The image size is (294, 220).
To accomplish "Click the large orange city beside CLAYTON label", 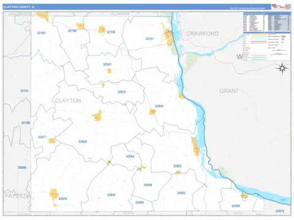I will click(97, 116).
